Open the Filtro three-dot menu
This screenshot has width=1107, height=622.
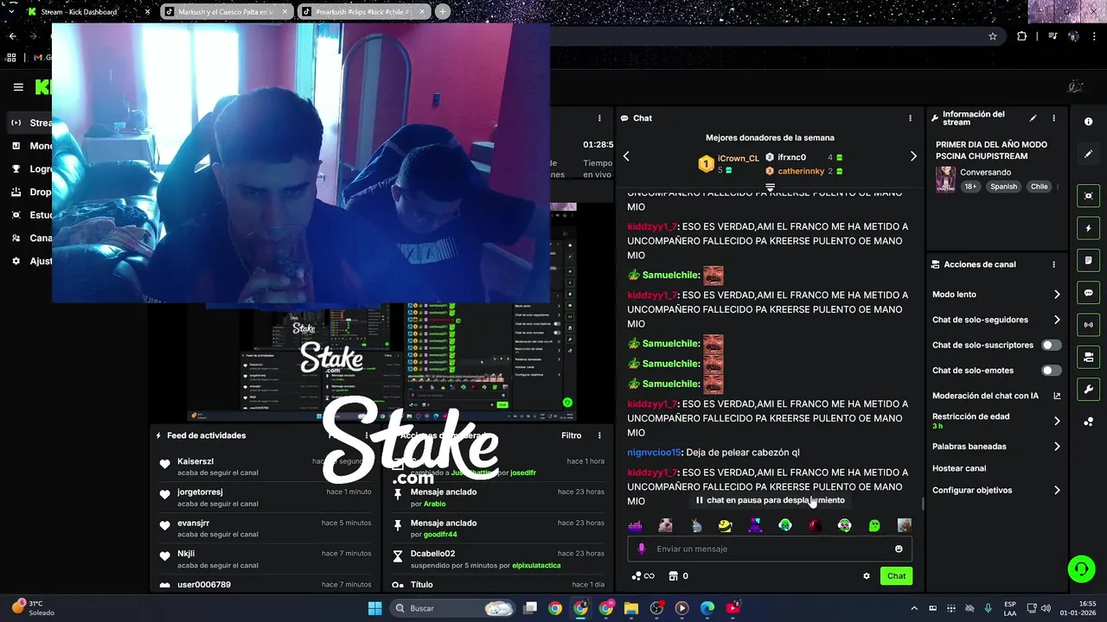tap(599, 435)
